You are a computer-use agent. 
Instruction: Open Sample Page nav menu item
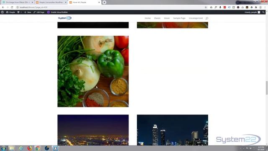click(x=179, y=18)
